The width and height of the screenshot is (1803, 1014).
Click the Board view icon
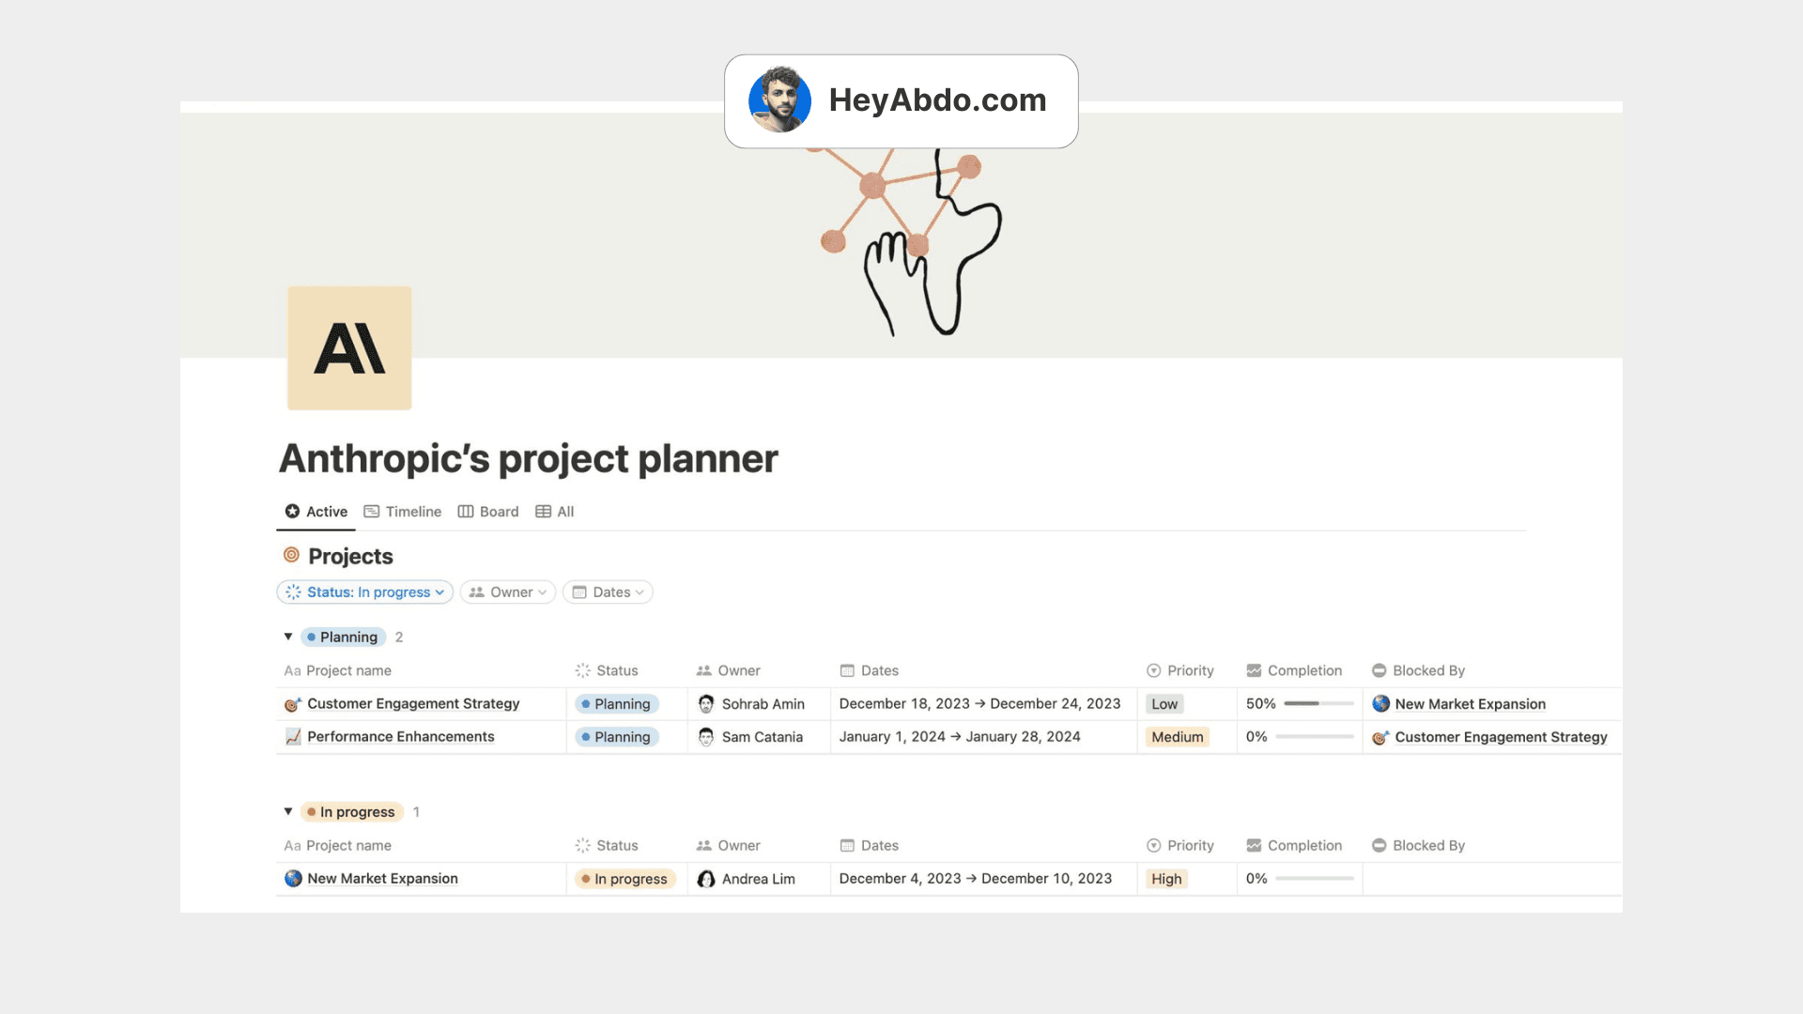pyautogui.click(x=466, y=512)
